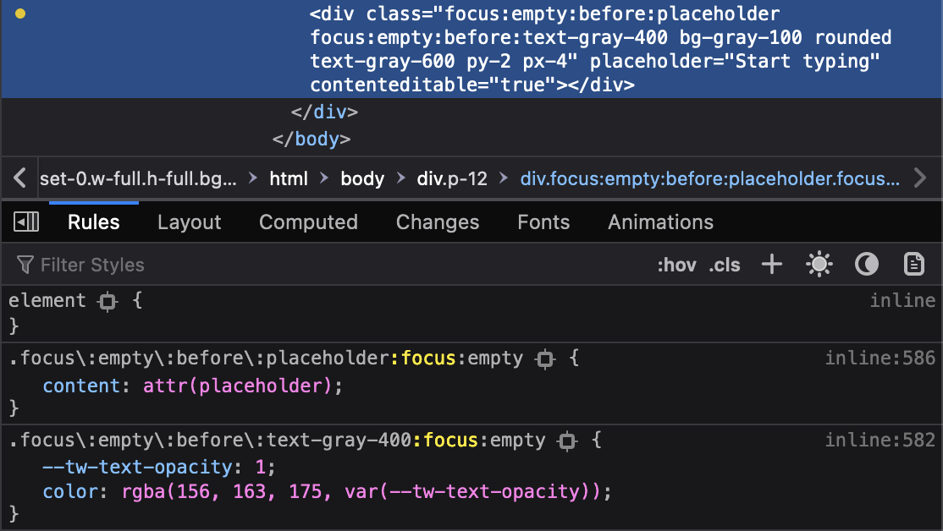Add a new CSS rule
This screenshot has height=531, width=943.
coord(771,265)
